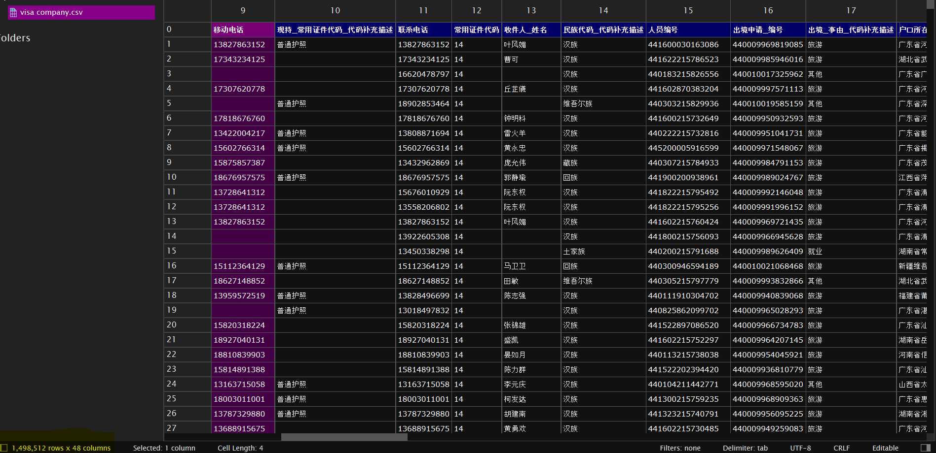Click the 收件人_姓名 header cell

(x=531, y=30)
